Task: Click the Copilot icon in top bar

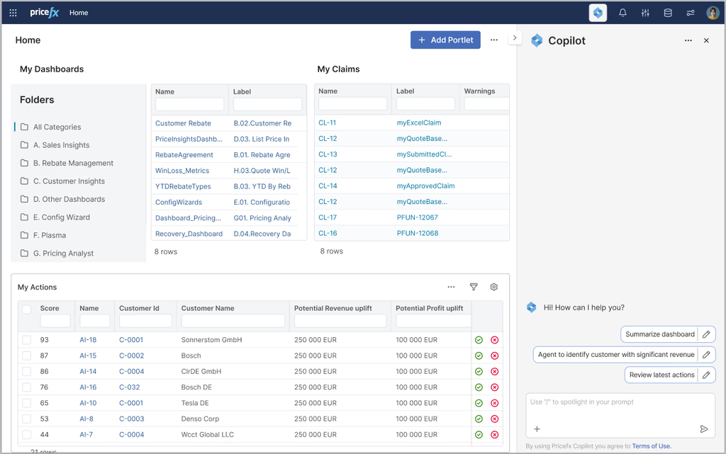Action: (598, 13)
